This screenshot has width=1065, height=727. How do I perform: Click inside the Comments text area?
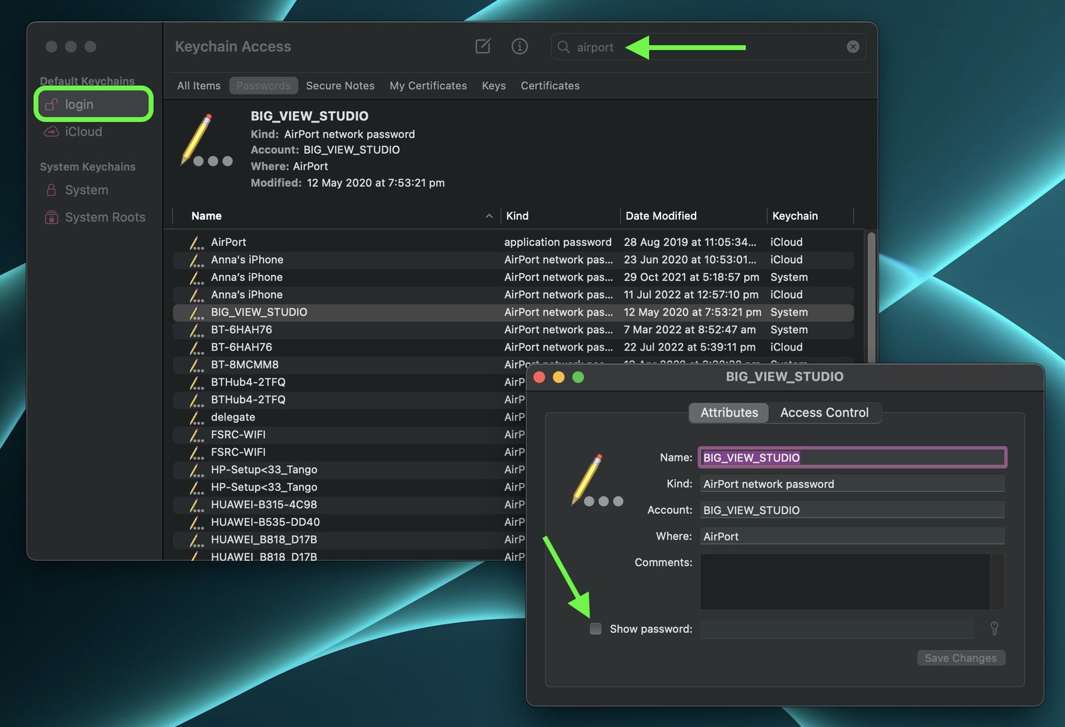(851, 581)
